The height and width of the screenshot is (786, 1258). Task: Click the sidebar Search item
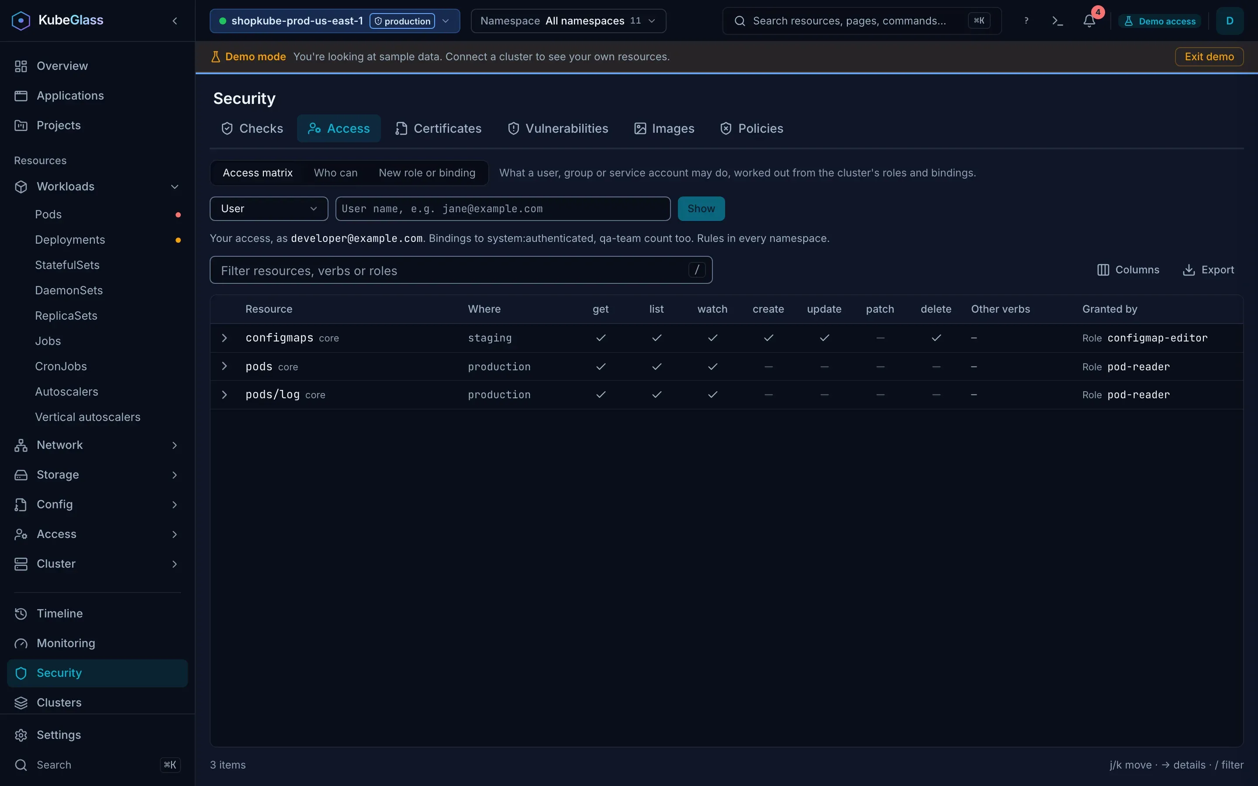tap(97, 765)
